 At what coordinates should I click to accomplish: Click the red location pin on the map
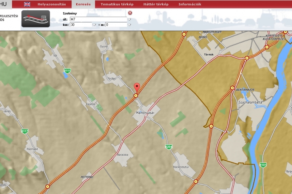click(x=136, y=87)
